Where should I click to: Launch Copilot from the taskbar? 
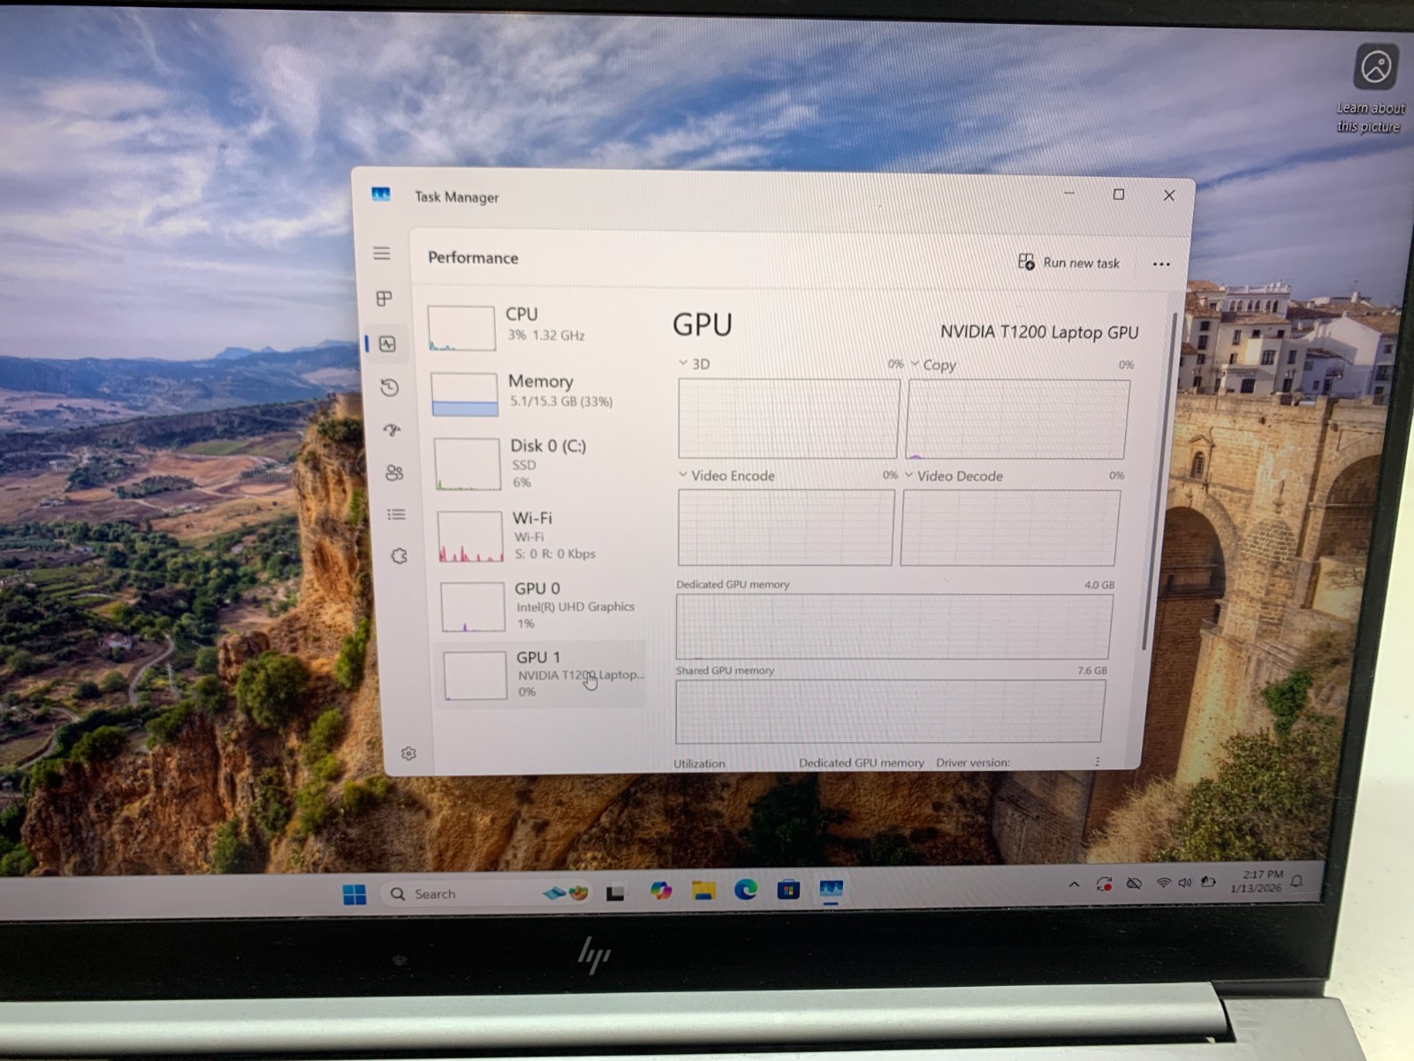tap(661, 891)
